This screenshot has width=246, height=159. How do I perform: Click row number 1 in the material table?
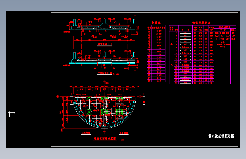click(176, 33)
